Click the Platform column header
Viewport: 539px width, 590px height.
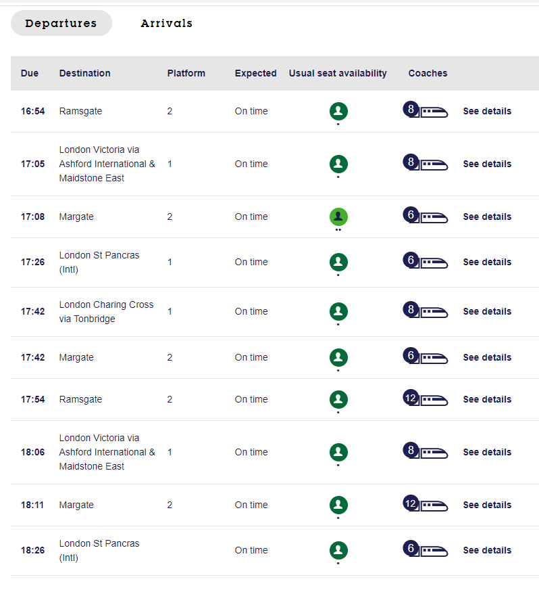(186, 73)
